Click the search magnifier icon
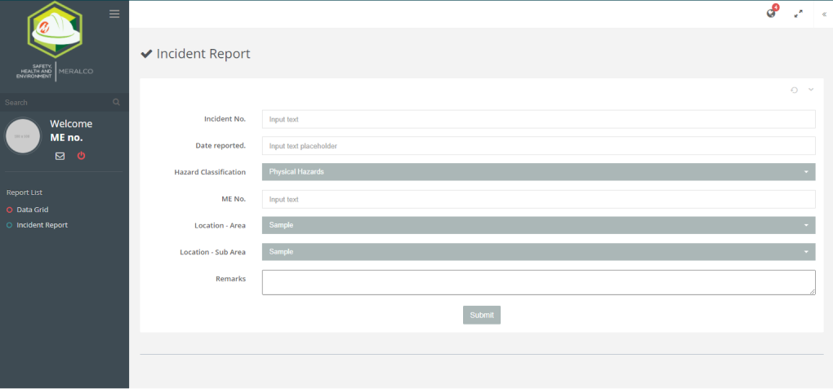This screenshot has height=389, width=833. click(117, 103)
